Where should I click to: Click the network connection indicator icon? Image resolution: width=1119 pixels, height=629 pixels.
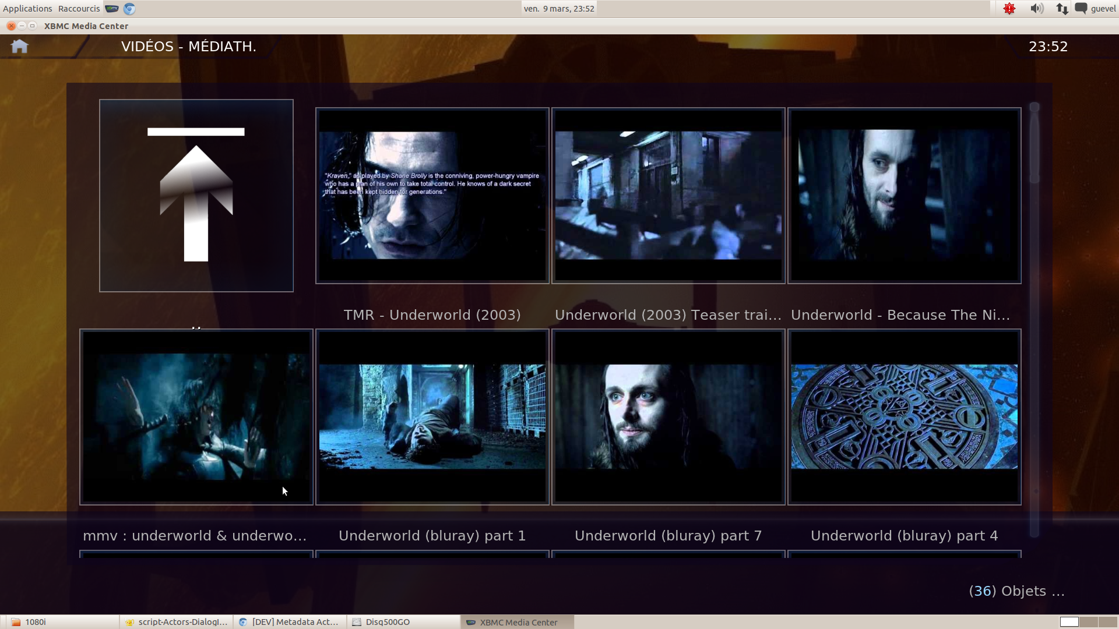1062,9
